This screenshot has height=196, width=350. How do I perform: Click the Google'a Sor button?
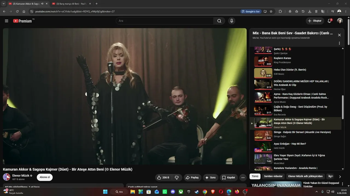[x=250, y=11]
